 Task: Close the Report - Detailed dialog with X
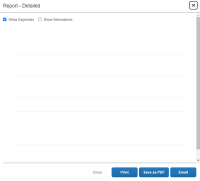pyautogui.click(x=193, y=5)
